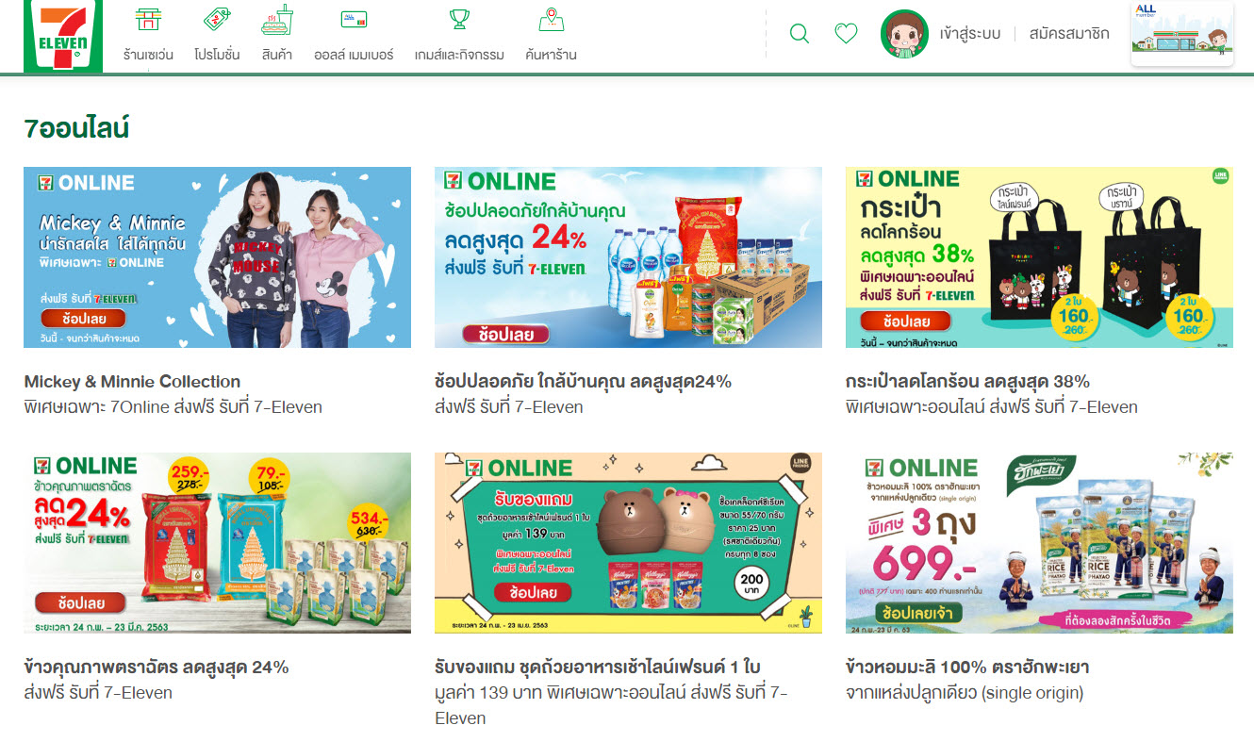Open the ALL member store thumbnail
Screen dimensions: 1254x742
click(x=1182, y=34)
